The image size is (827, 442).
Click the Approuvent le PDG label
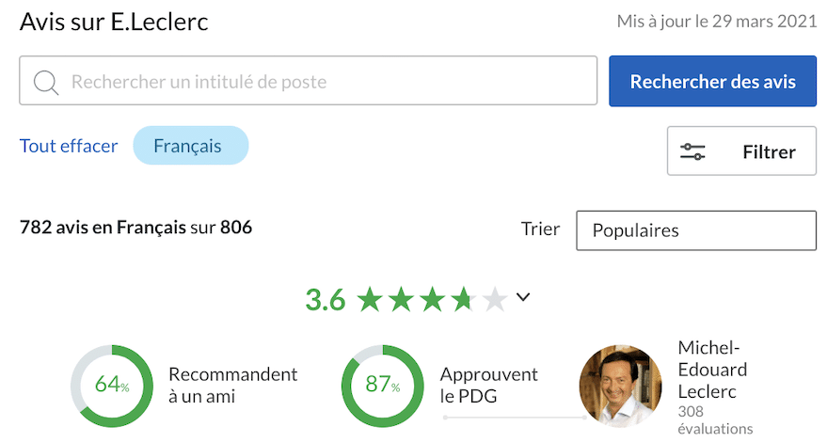[x=489, y=385]
